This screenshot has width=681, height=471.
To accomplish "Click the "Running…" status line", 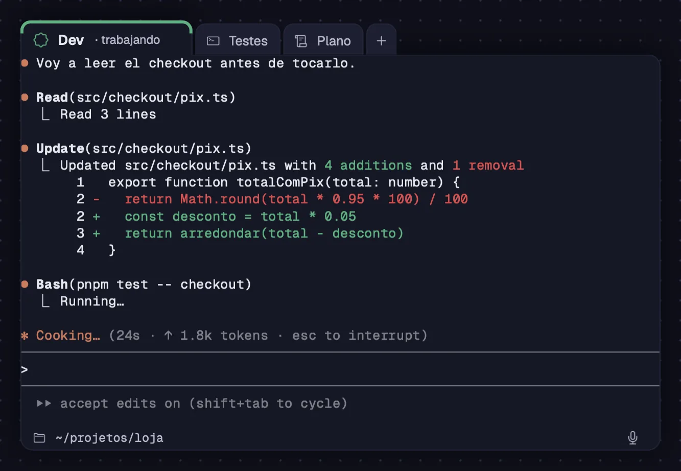I will 92,301.
